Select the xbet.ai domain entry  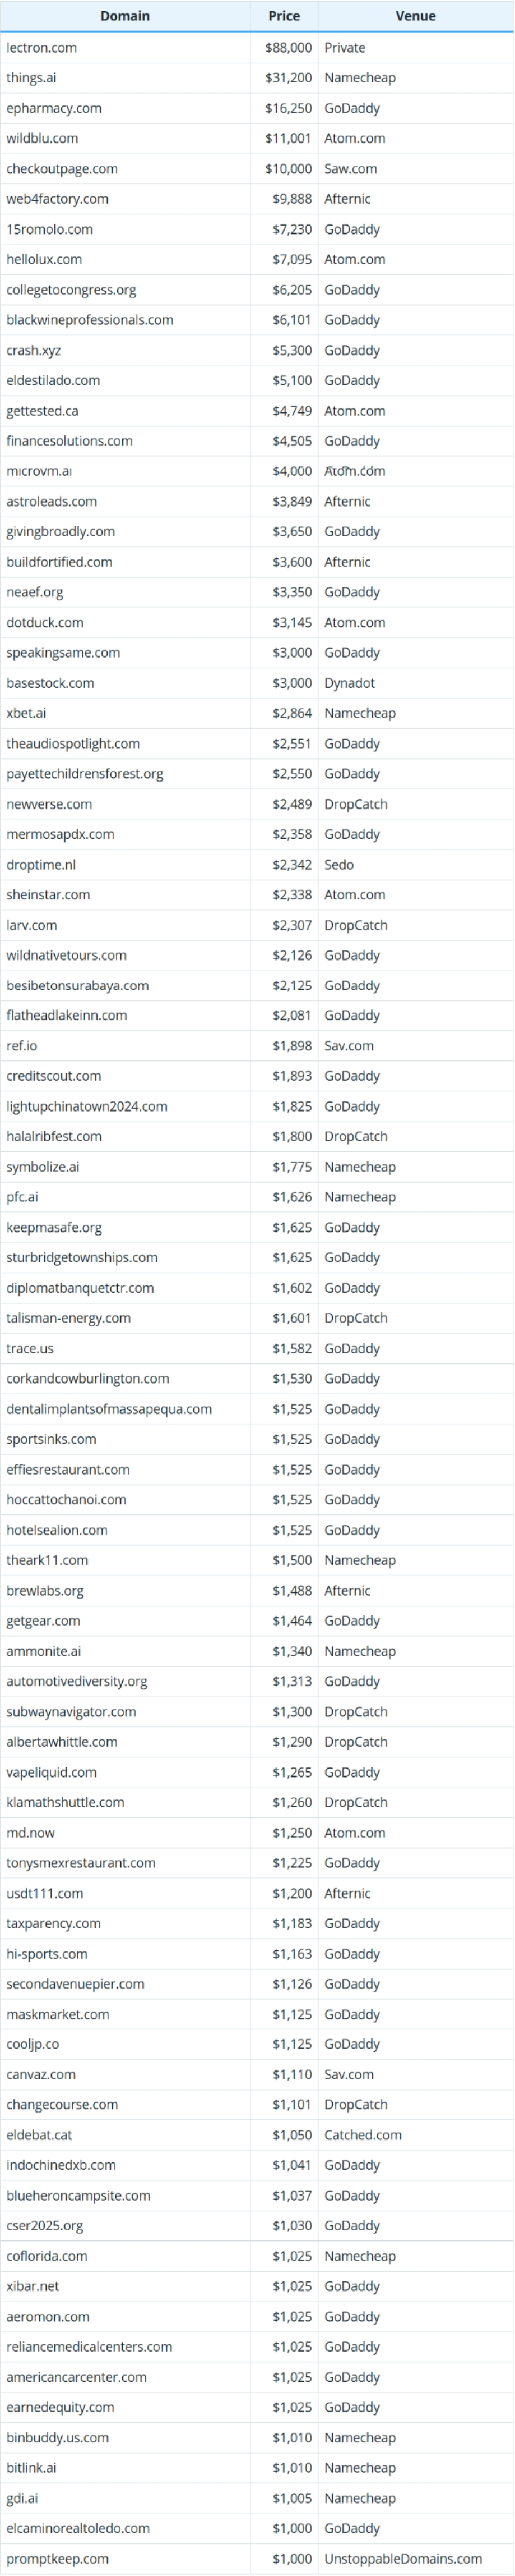(x=26, y=713)
